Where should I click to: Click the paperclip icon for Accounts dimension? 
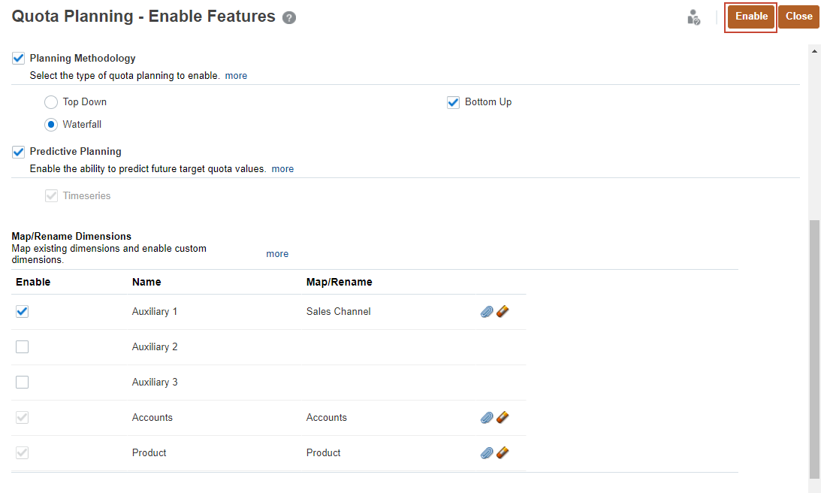(x=487, y=417)
